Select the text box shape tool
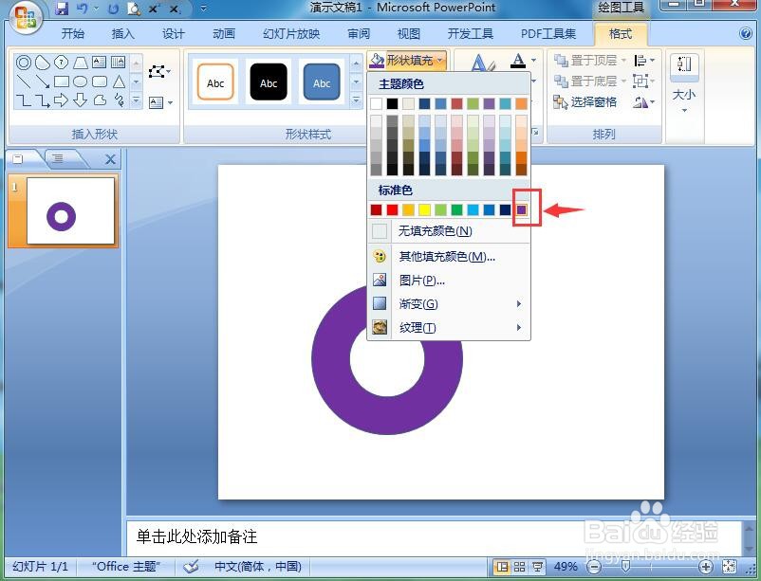Image resolution: width=761 pixels, height=581 pixels. pyautogui.click(x=99, y=62)
